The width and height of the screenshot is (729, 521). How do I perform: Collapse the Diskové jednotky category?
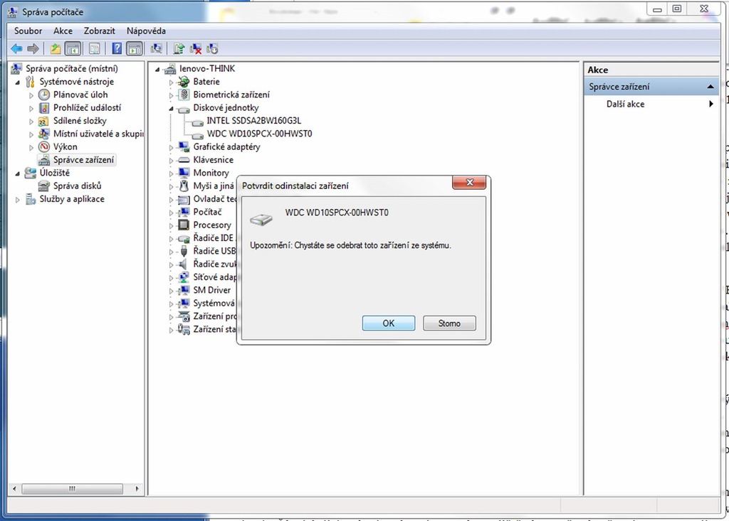(172, 108)
